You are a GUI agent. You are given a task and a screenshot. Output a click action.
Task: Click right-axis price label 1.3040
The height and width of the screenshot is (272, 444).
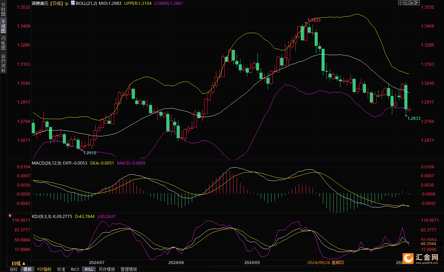click(427, 83)
